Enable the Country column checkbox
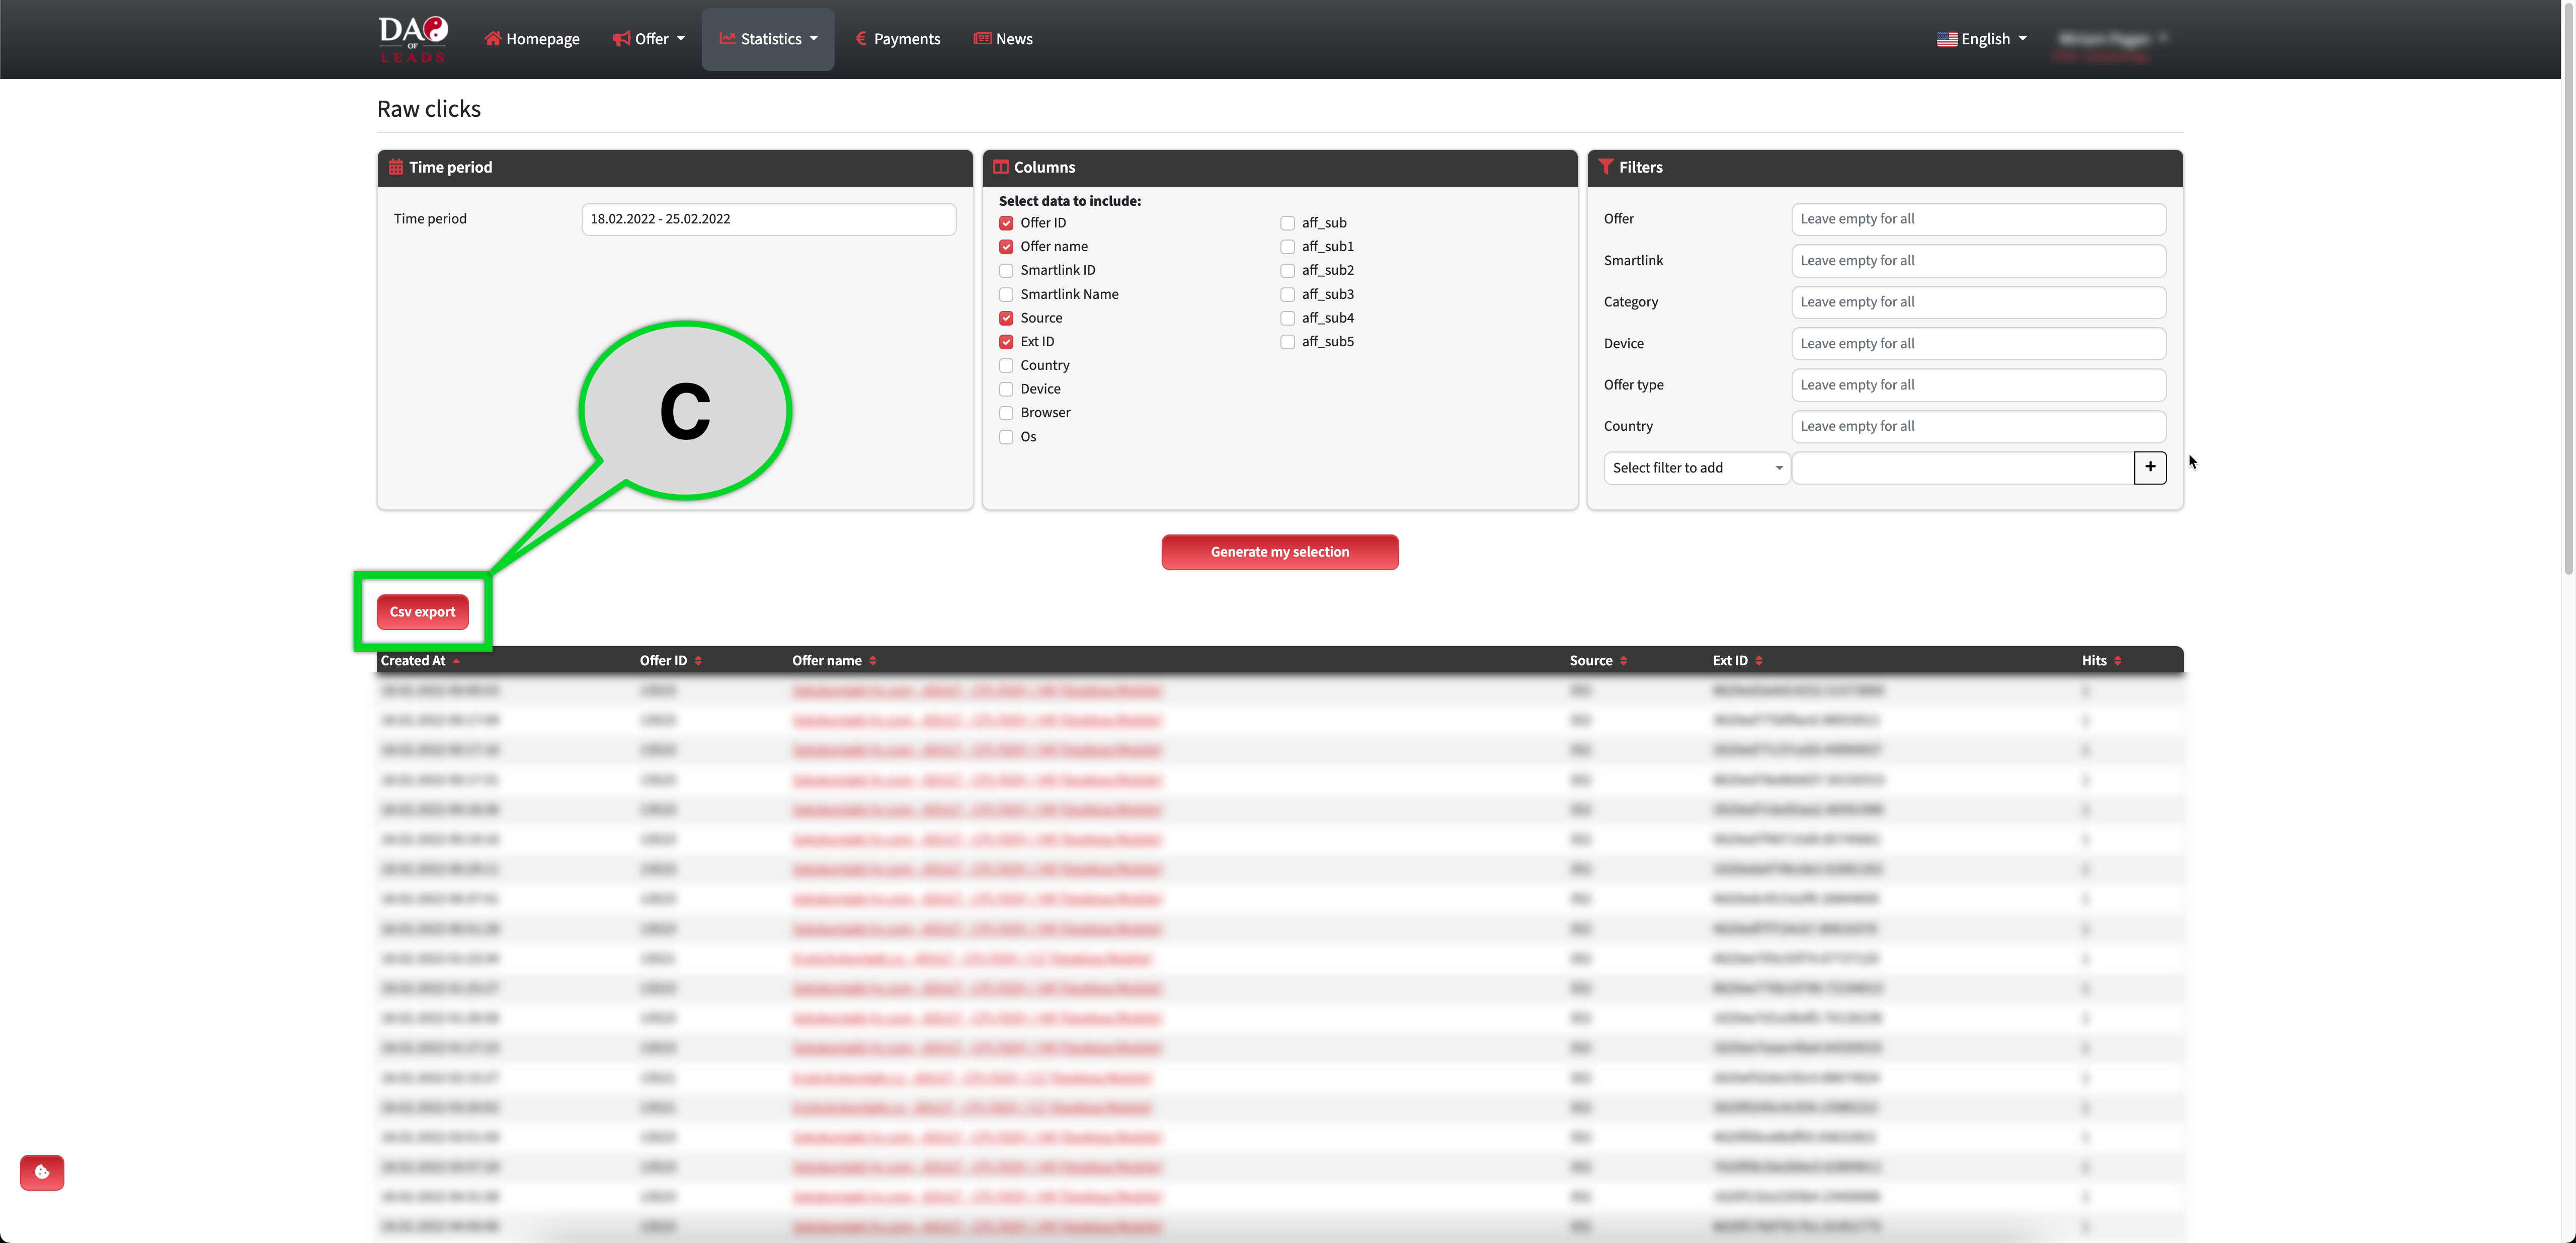Screen dimensions: 2576x1243 pyautogui.click(x=1006, y=366)
